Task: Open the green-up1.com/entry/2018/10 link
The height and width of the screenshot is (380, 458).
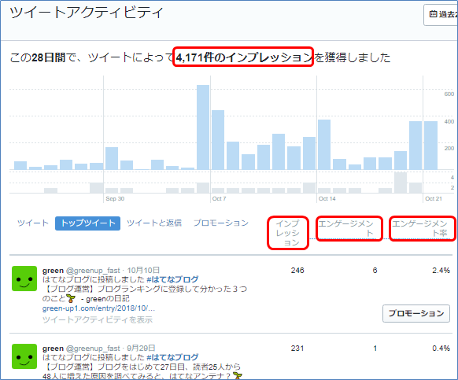Action: coord(98,308)
